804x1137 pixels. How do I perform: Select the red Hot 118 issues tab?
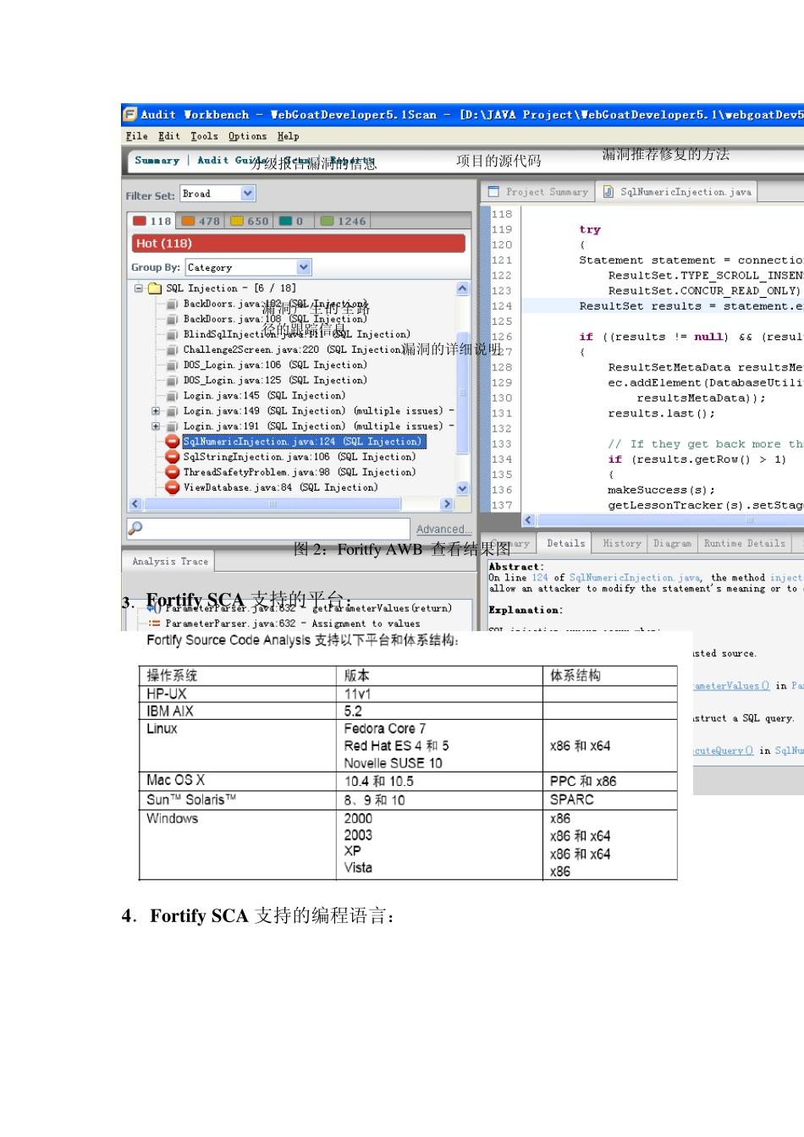(x=151, y=221)
